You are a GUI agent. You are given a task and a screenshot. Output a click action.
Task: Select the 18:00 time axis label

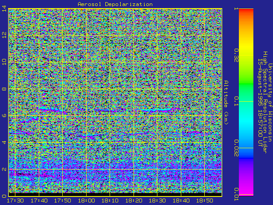pyautogui.click(x=86, y=201)
